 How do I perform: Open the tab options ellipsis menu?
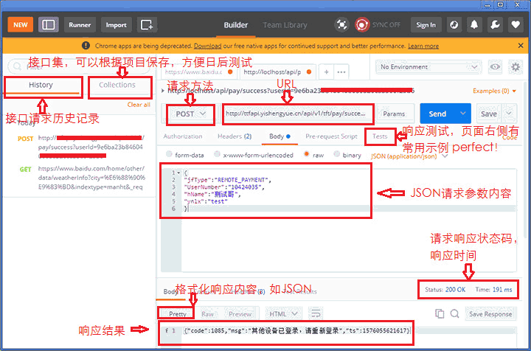click(341, 72)
